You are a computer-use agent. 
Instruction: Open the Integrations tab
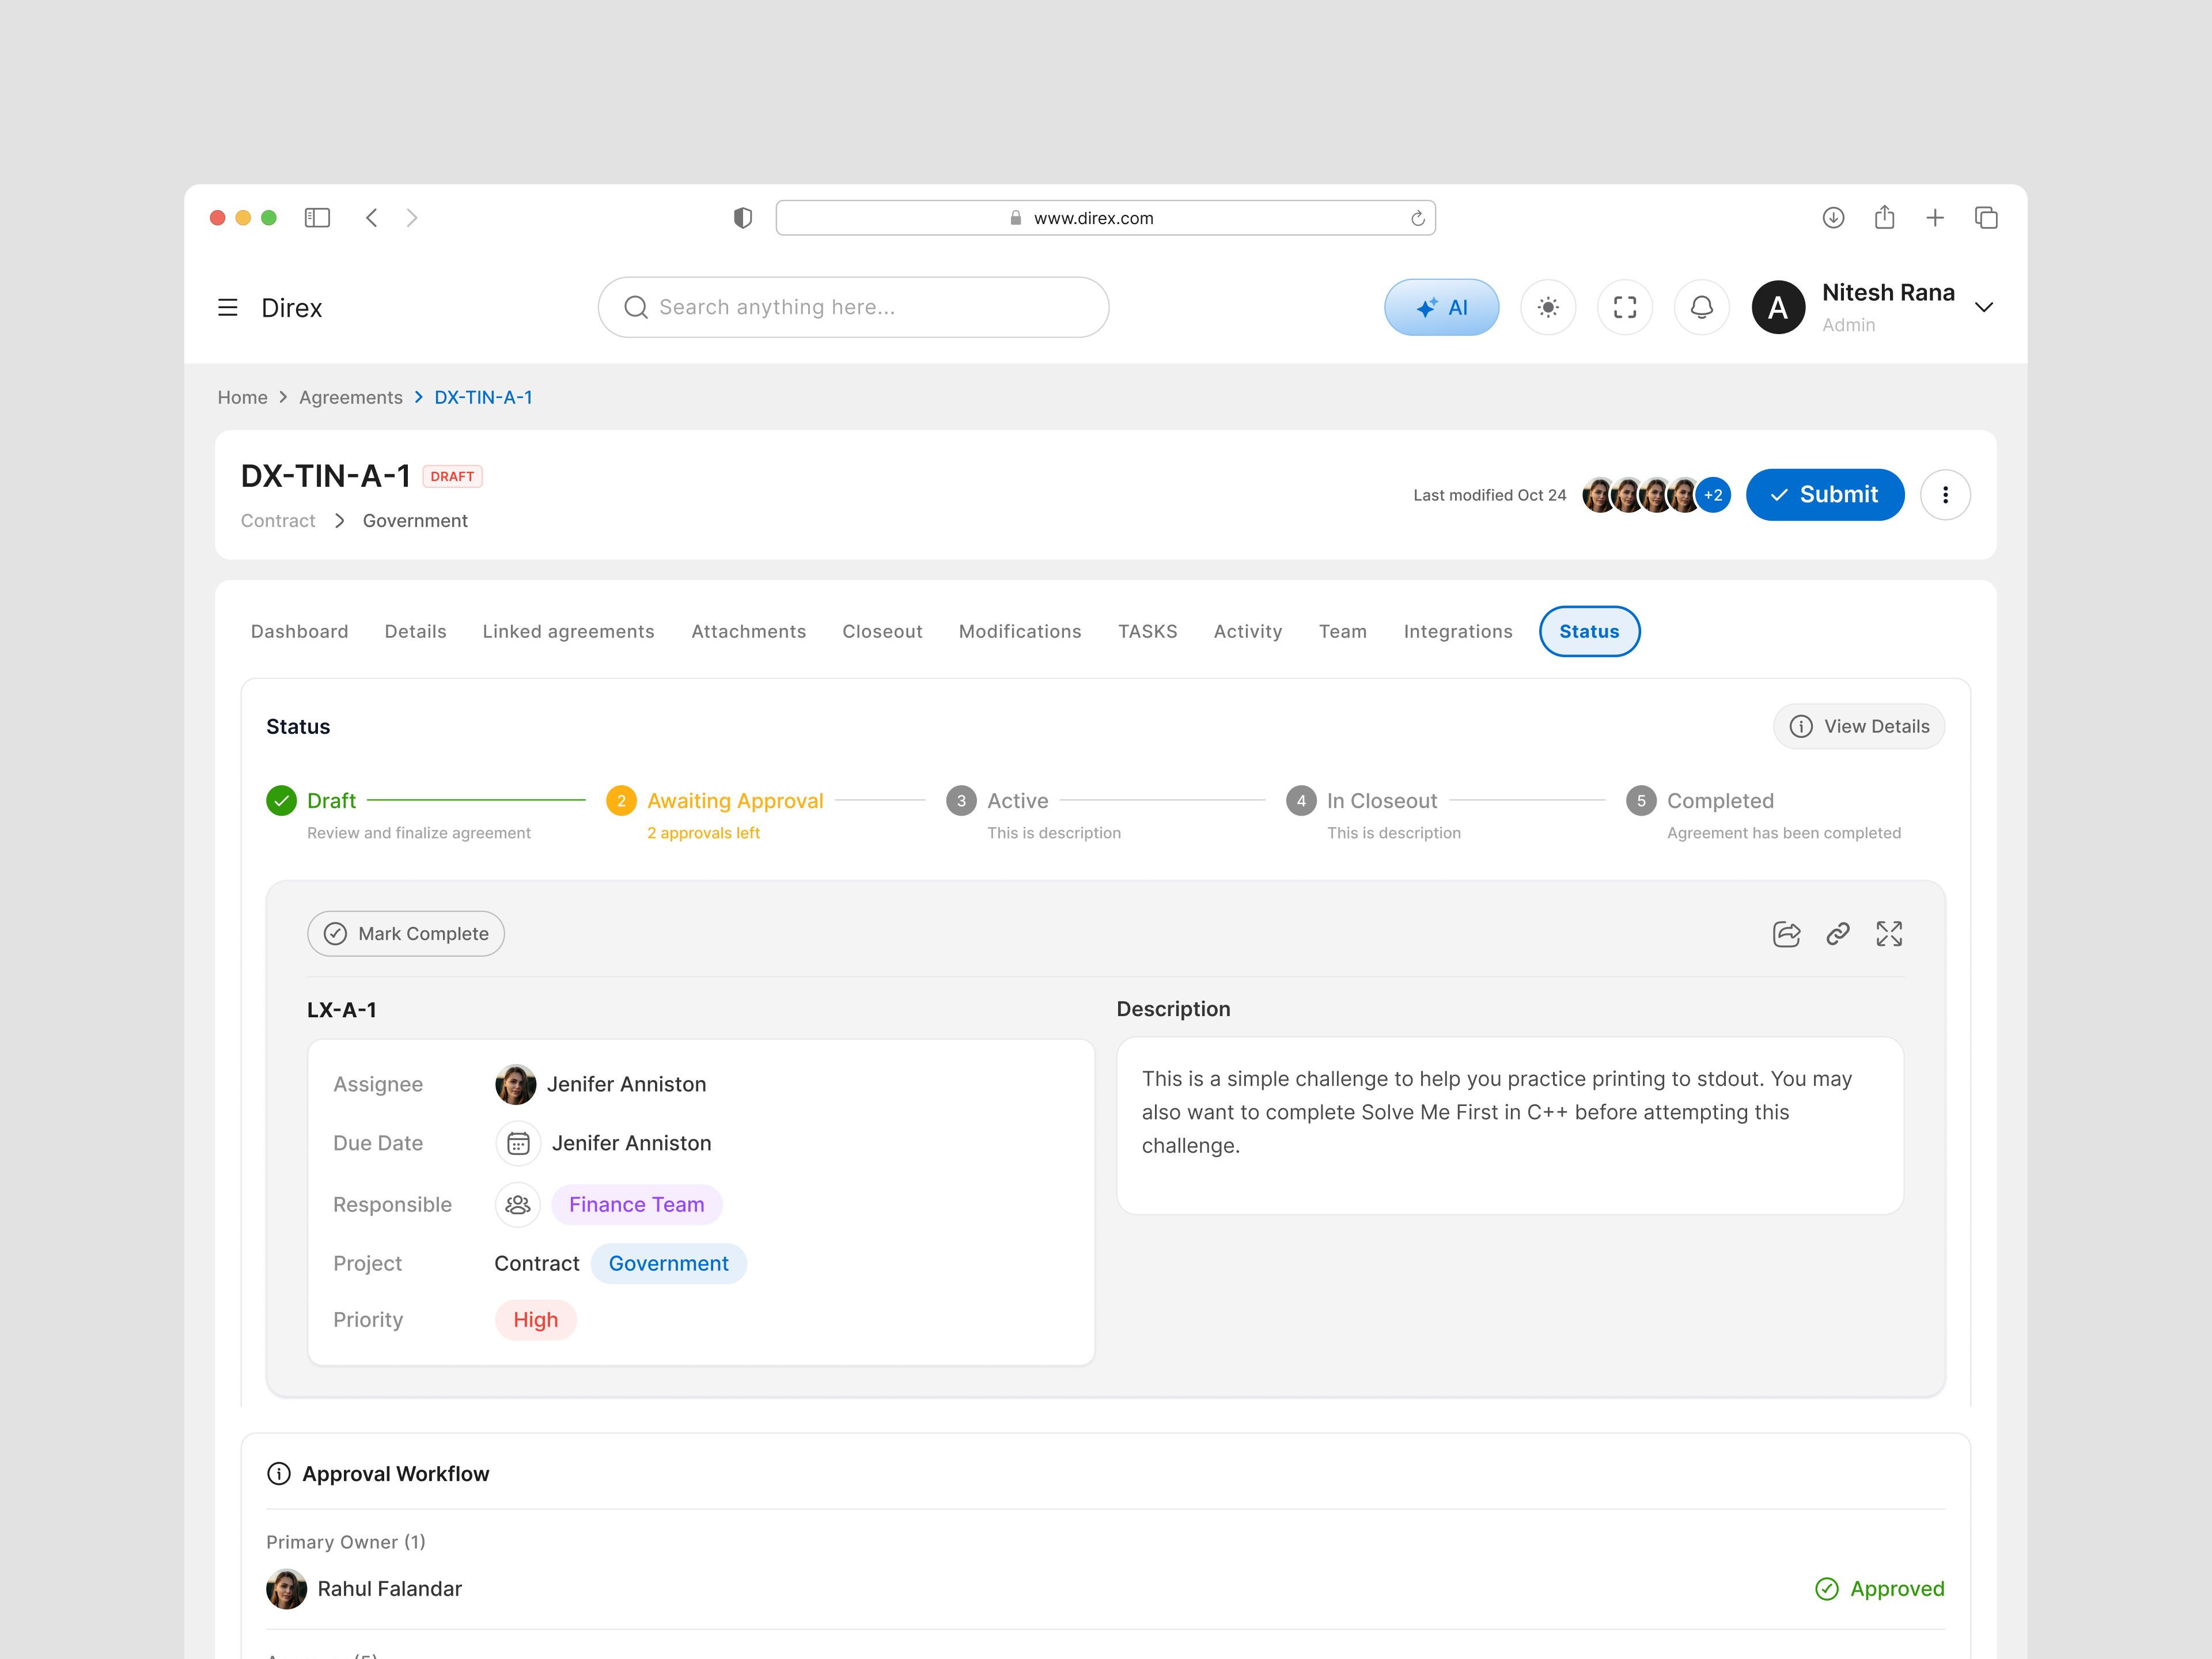click(x=1458, y=632)
